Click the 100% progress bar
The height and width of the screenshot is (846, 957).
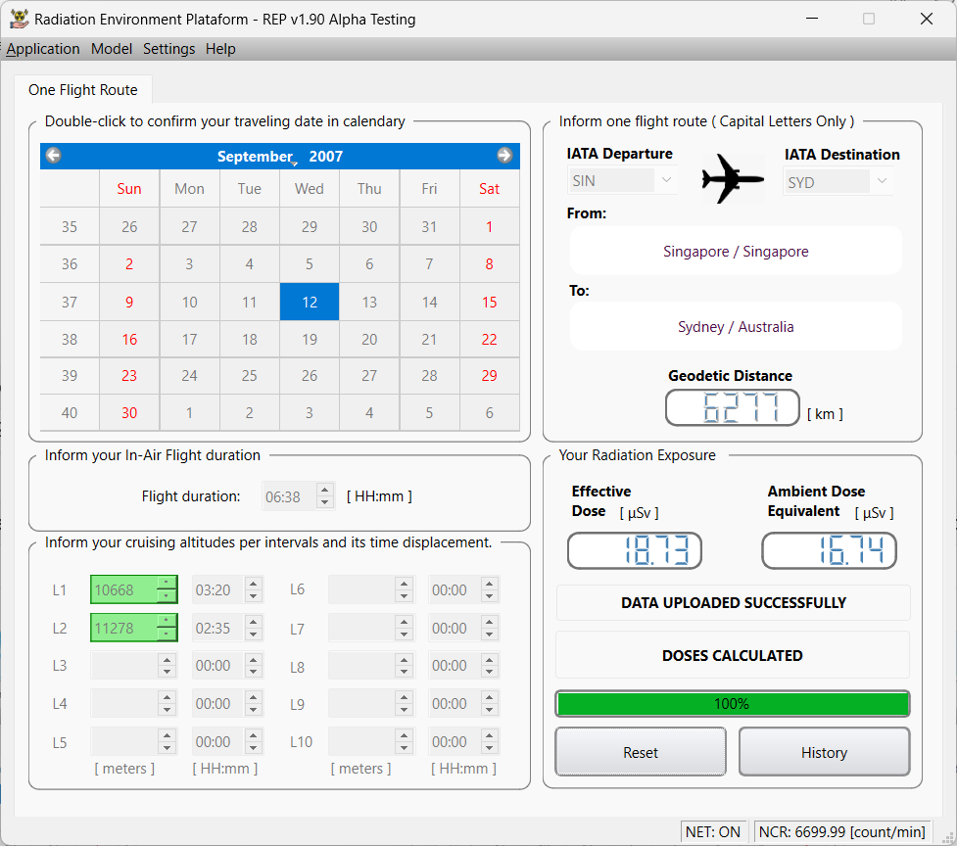click(x=732, y=704)
